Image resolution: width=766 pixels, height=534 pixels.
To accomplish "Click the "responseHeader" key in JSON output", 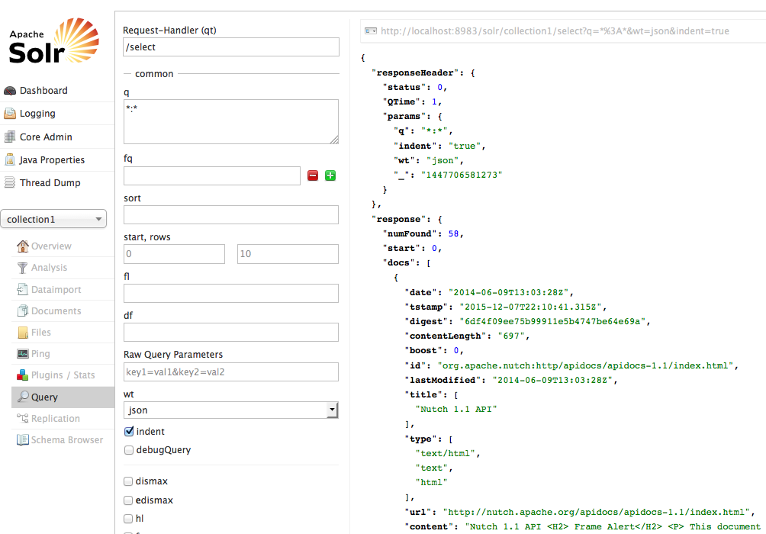I will pyautogui.click(x=415, y=72).
